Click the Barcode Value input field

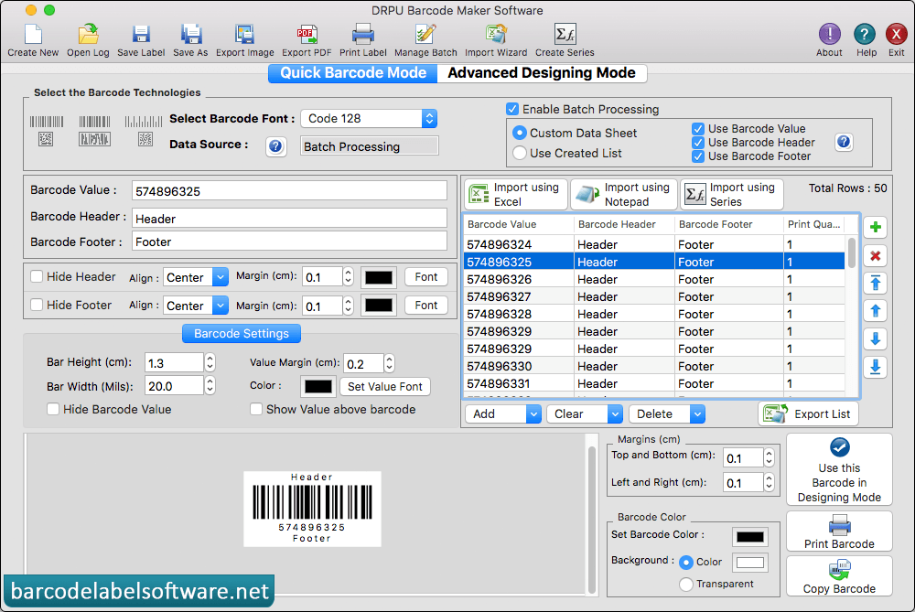[289, 191]
